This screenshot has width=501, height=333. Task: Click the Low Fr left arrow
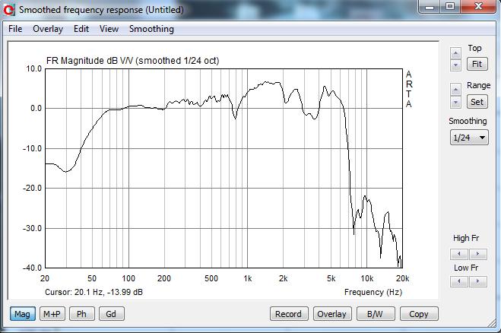(x=459, y=281)
